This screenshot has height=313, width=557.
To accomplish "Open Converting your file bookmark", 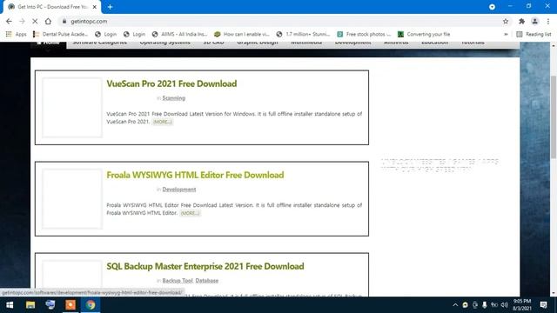I will (424, 34).
